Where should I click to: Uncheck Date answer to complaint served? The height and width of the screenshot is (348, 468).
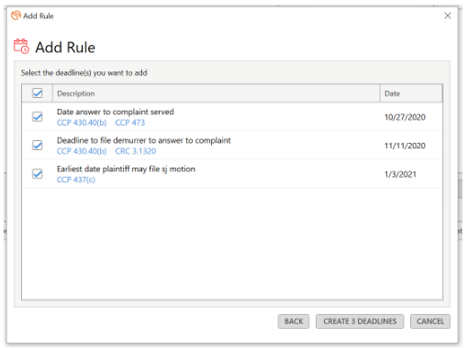coord(38,116)
